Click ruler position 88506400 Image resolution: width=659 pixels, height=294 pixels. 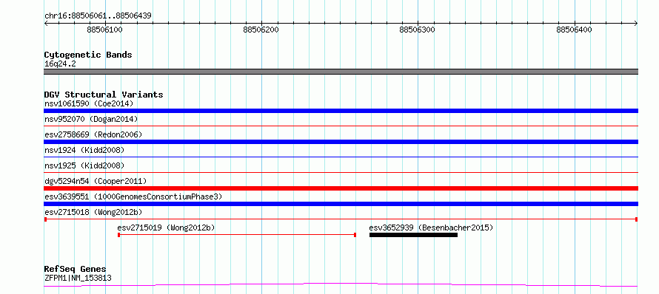click(x=574, y=30)
